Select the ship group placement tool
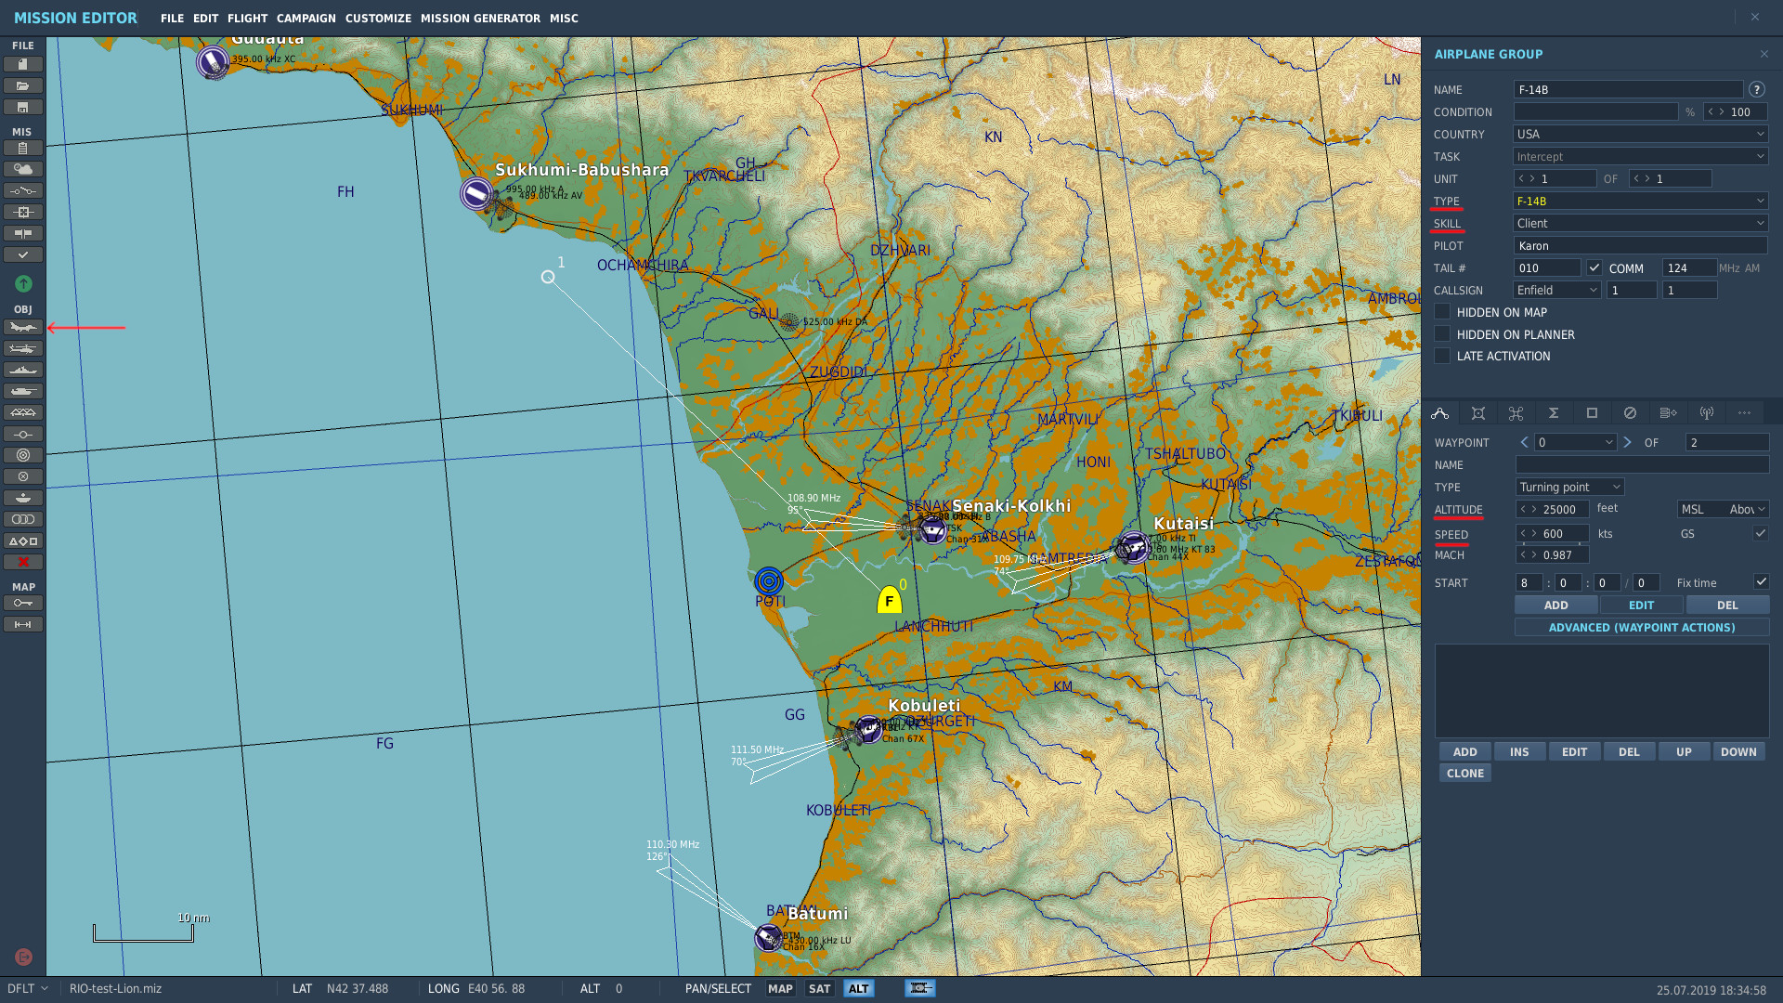This screenshot has width=1783, height=1003. point(23,370)
